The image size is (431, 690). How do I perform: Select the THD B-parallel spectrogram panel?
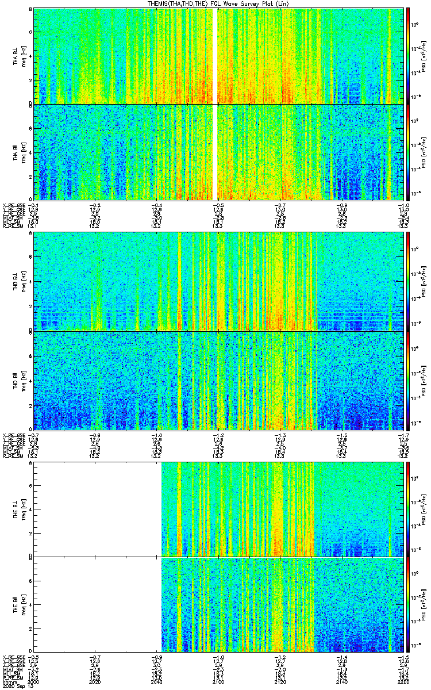(x=218, y=379)
